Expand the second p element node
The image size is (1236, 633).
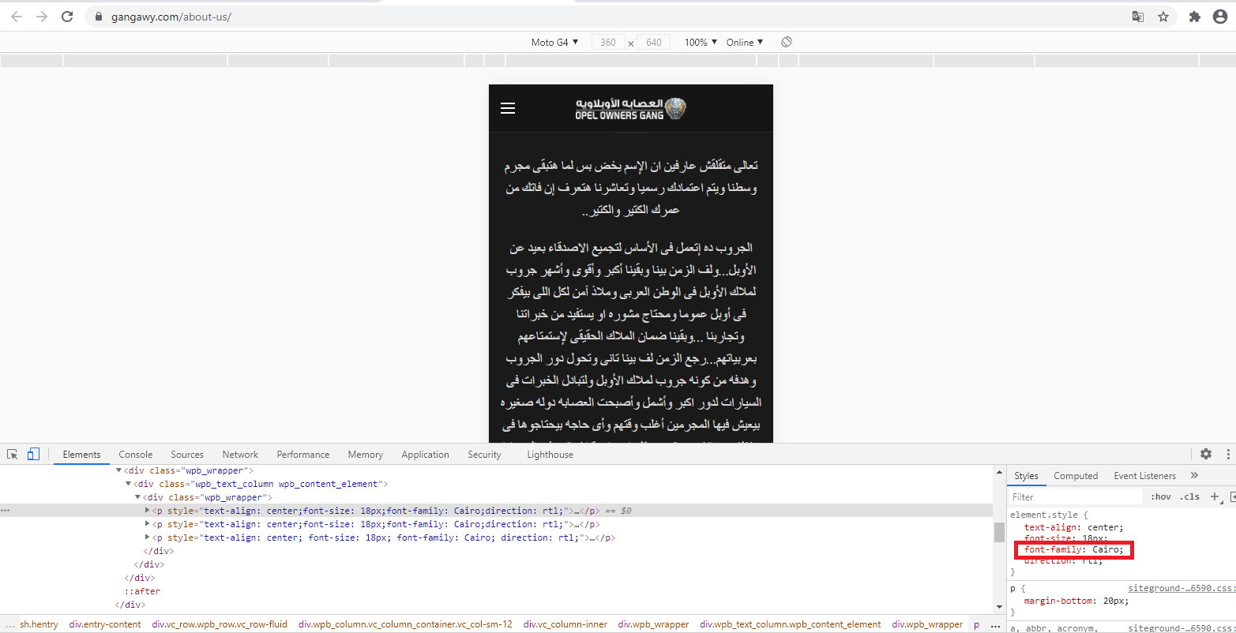click(147, 524)
